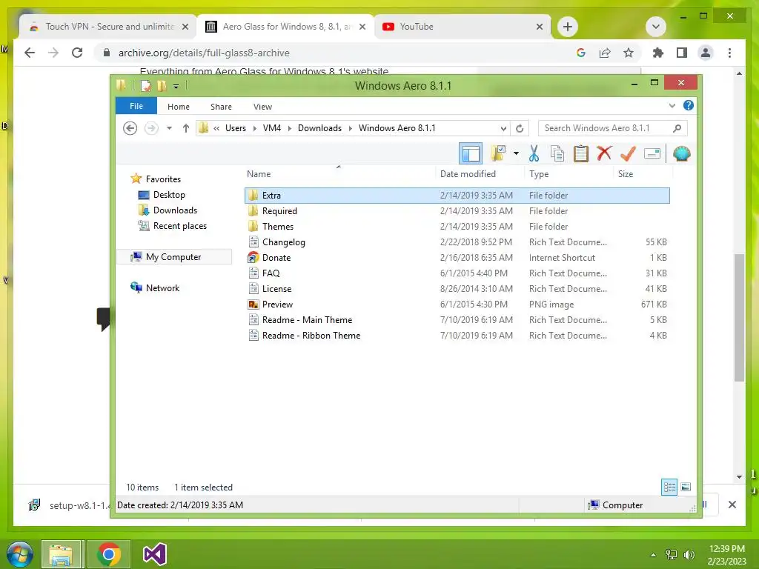This screenshot has height=569, width=759.
Task: Open the address bar history dropdown
Action: click(503, 128)
